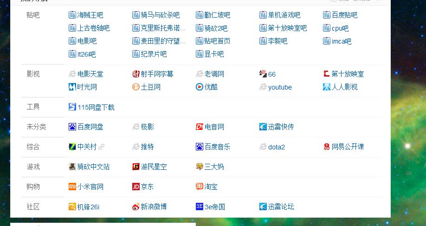
Task: Click the imca吧 link
Action: (341, 41)
